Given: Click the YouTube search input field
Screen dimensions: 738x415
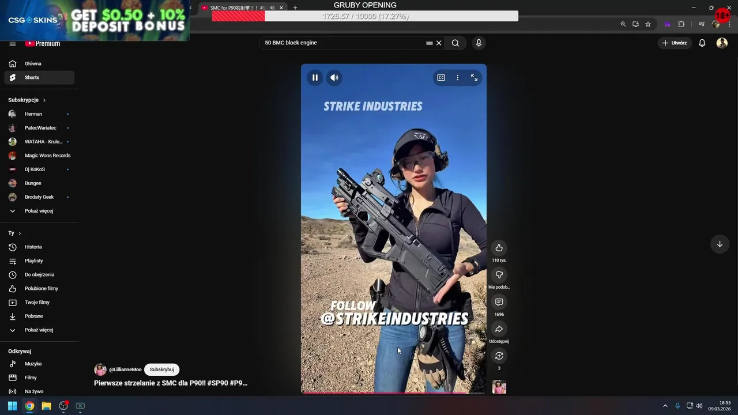Looking at the screenshot, I should tap(343, 43).
